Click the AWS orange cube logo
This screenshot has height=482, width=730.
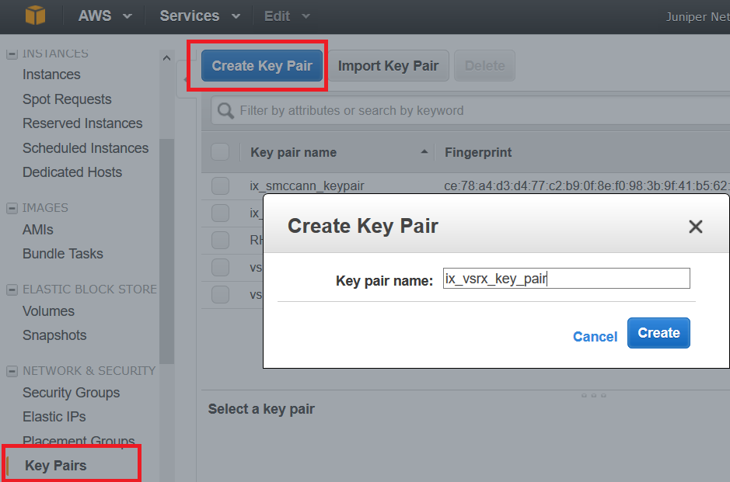point(36,15)
